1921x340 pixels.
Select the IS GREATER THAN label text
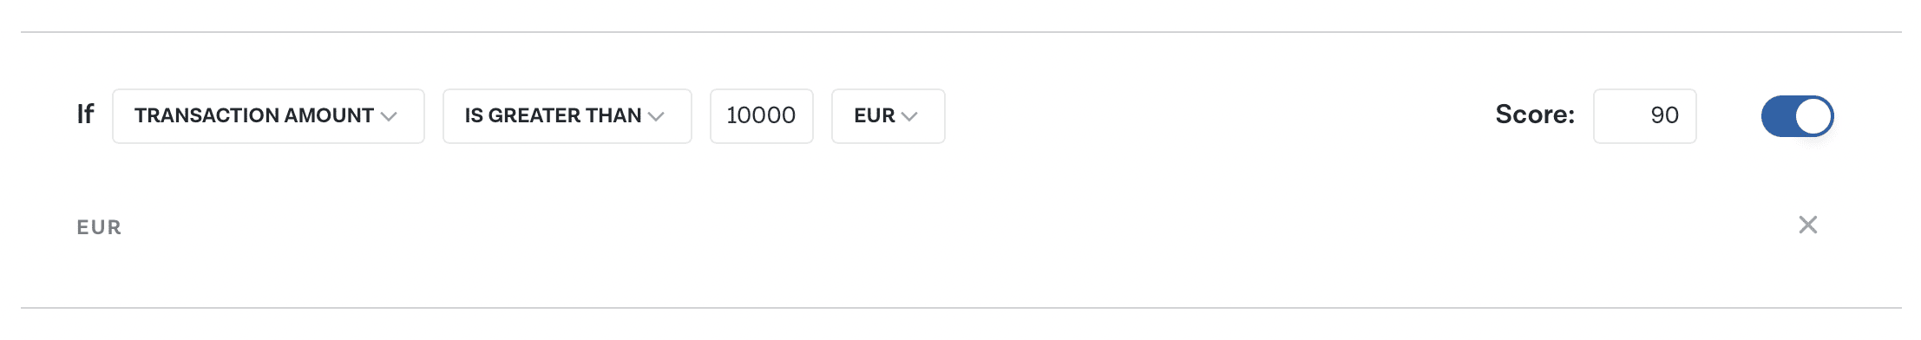[x=553, y=115]
